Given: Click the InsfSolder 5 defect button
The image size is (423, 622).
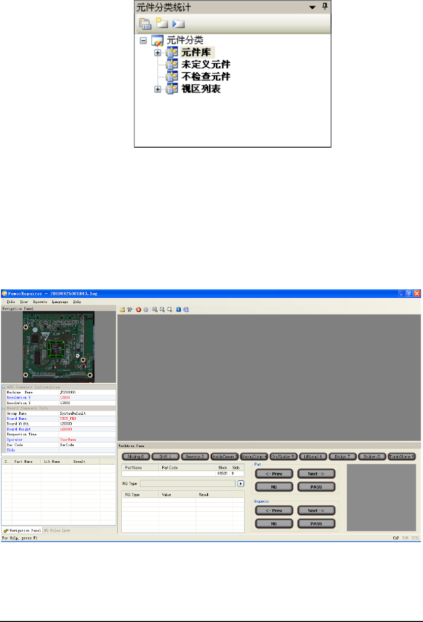Looking at the screenshot, I should click(x=284, y=456).
